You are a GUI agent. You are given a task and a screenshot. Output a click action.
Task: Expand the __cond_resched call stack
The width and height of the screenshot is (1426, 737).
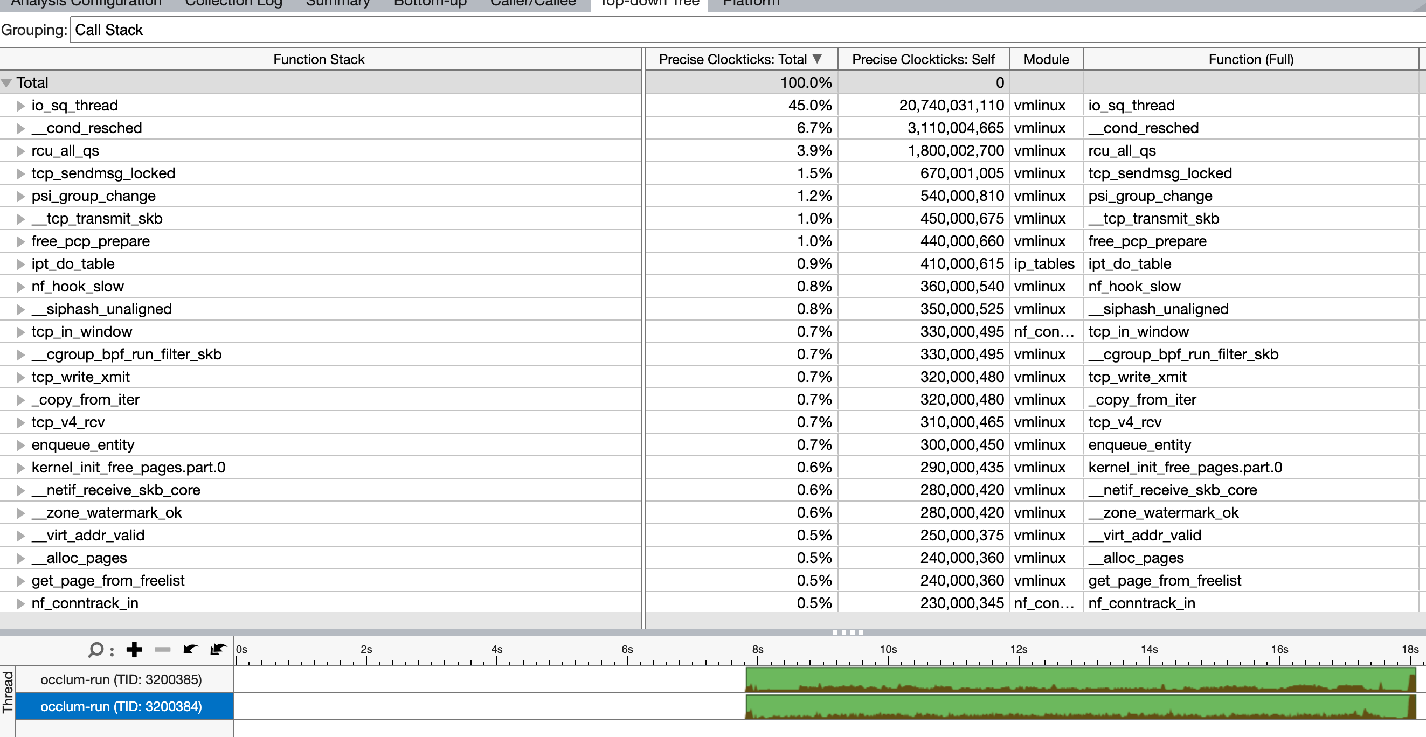pos(20,128)
